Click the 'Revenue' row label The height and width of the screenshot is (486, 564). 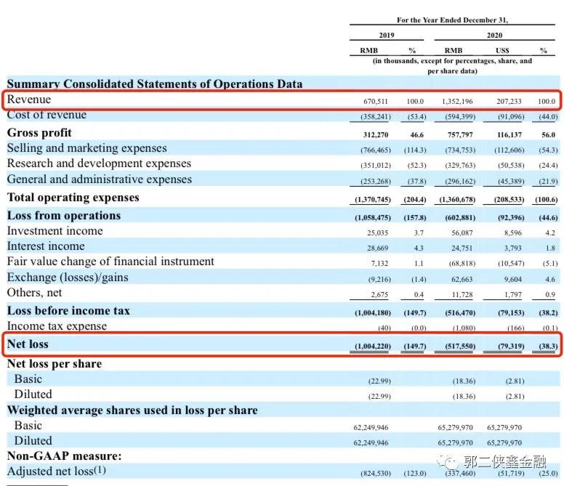(29, 100)
